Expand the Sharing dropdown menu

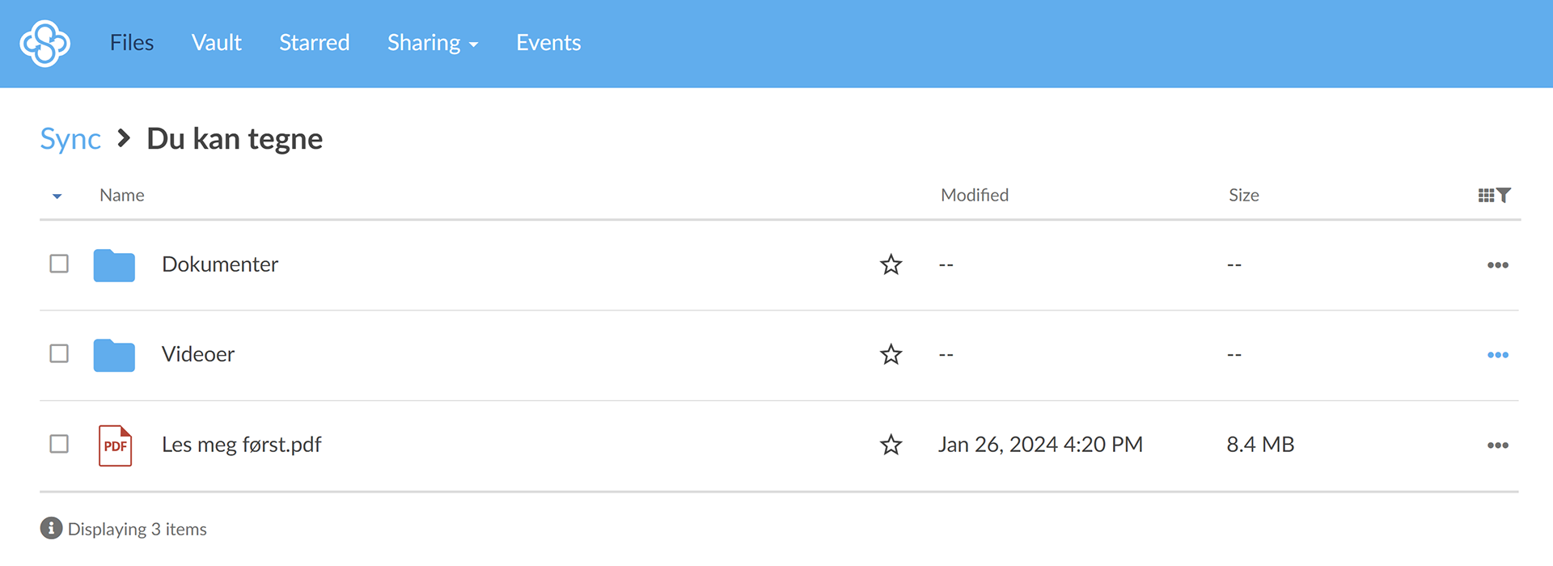pyautogui.click(x=433, y=43)
